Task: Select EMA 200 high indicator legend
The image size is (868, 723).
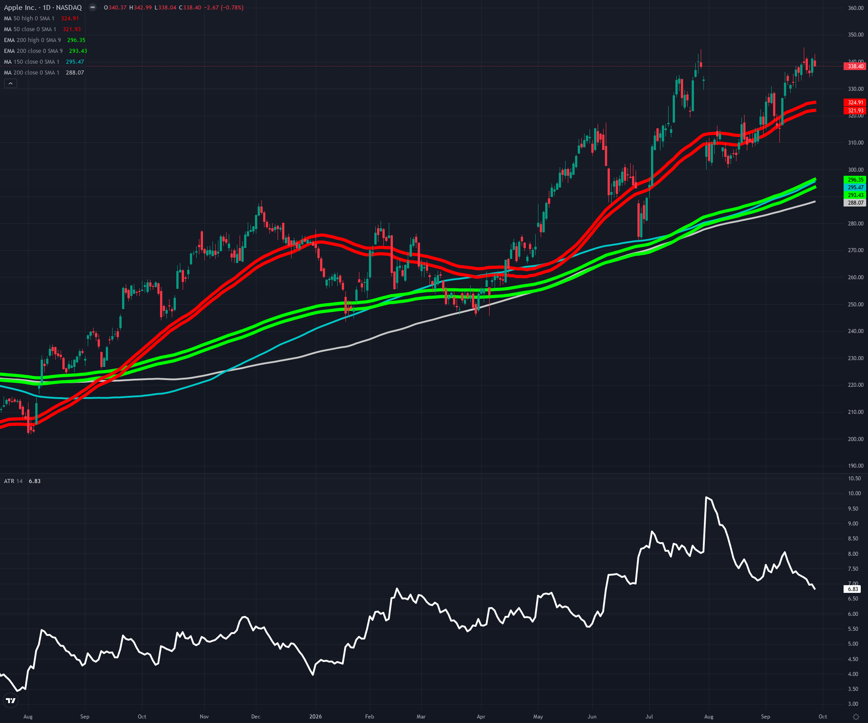Action: [x=45, y=40]
